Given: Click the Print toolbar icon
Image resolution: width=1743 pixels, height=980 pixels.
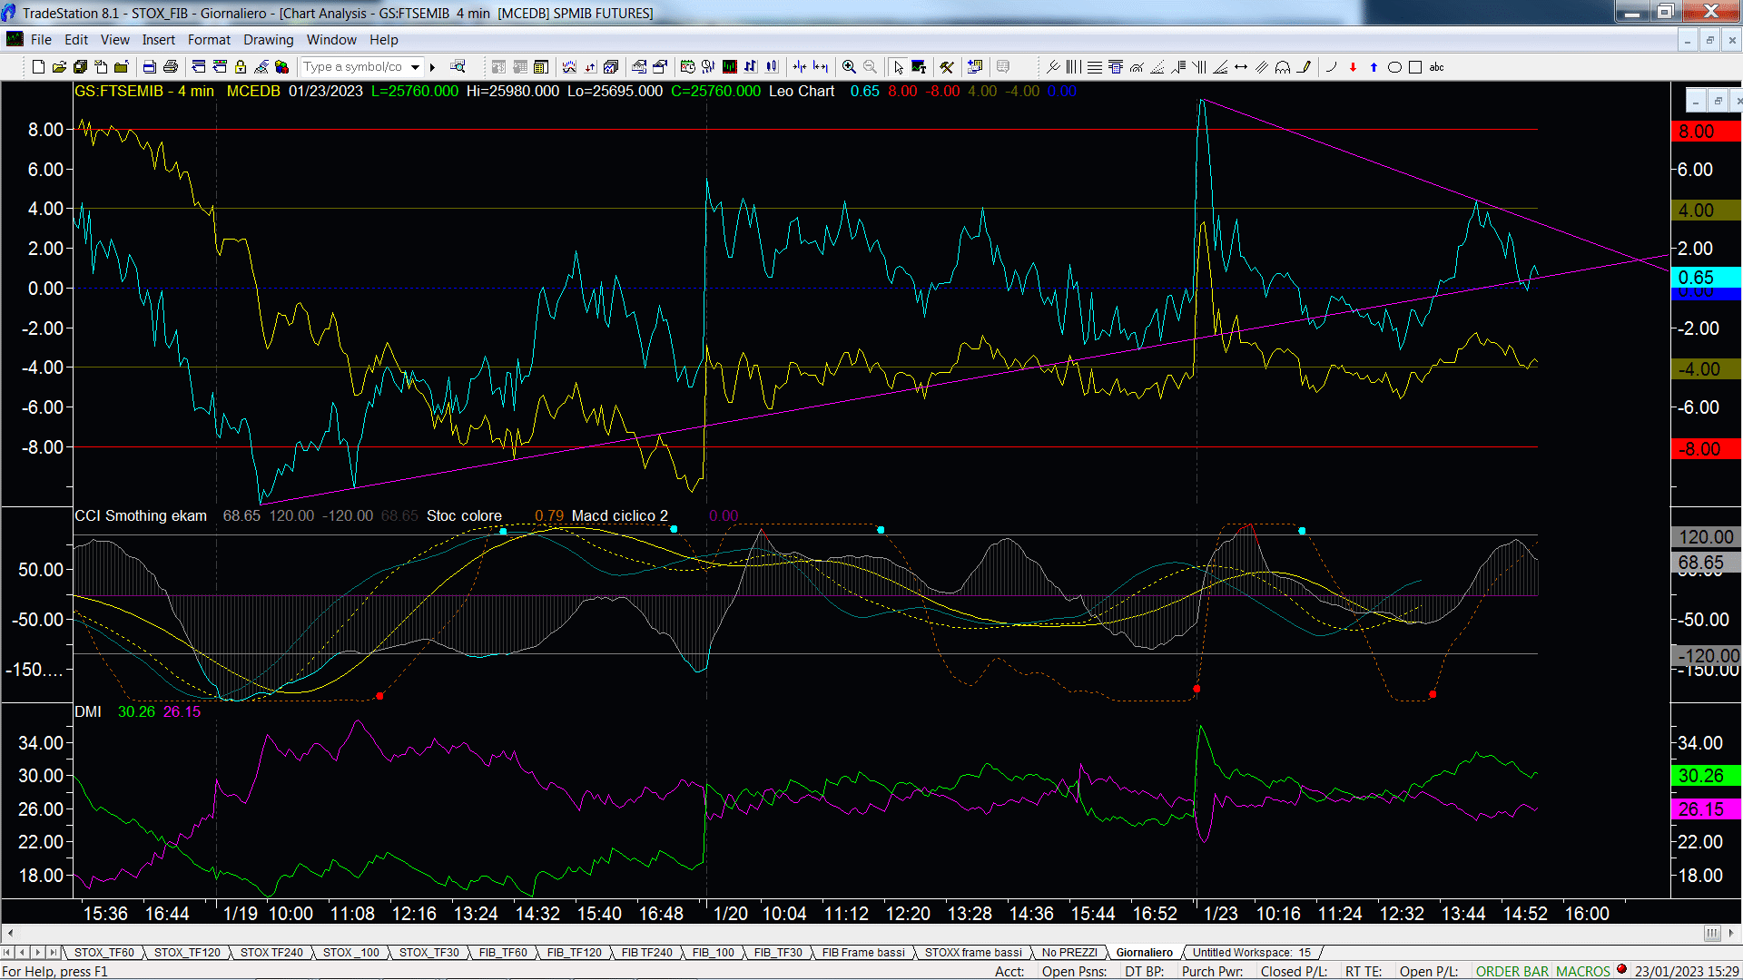Looking at the screenshot, I should coord(170,67).
